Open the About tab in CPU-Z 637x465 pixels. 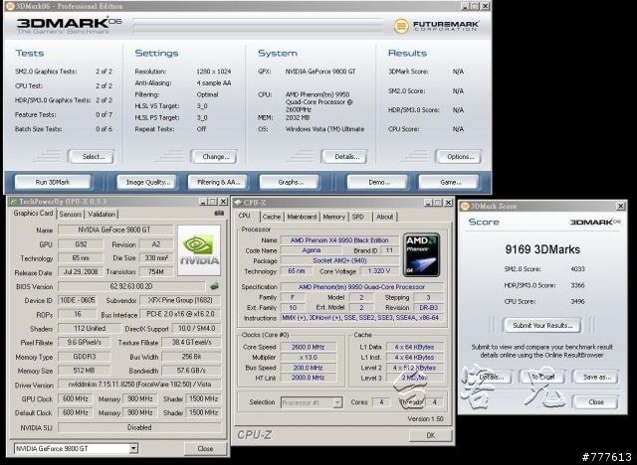click(x=384, y=217)
